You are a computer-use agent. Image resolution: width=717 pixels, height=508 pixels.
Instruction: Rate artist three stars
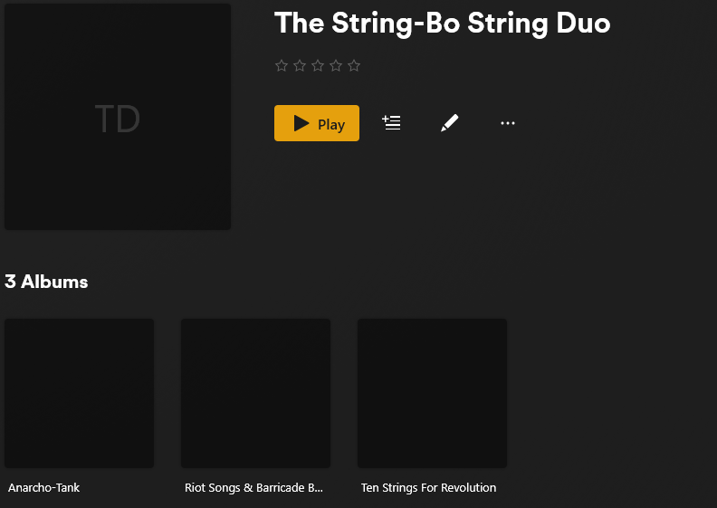point(318,65)
